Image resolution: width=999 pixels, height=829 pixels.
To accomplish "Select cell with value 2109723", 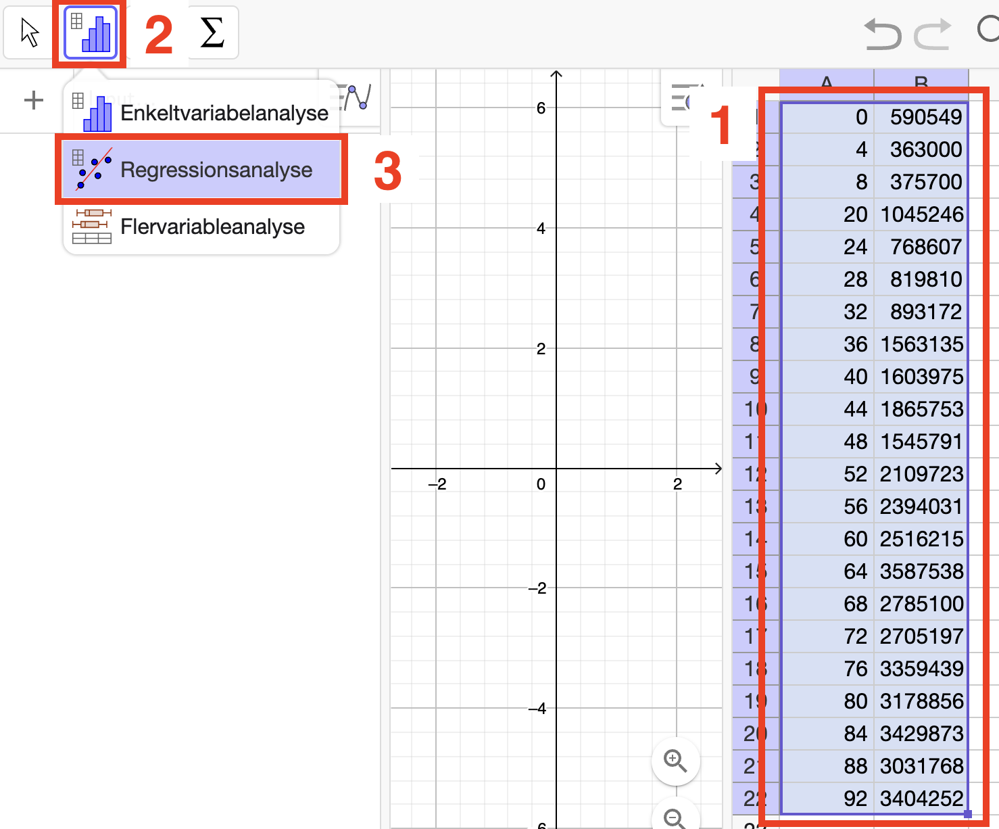I will [x=921, y=474].
